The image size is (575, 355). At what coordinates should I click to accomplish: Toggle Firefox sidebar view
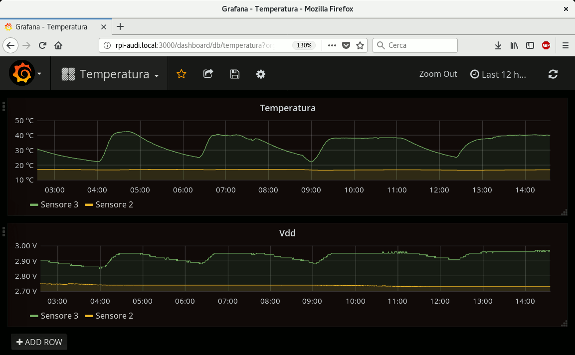pos(530,45)
